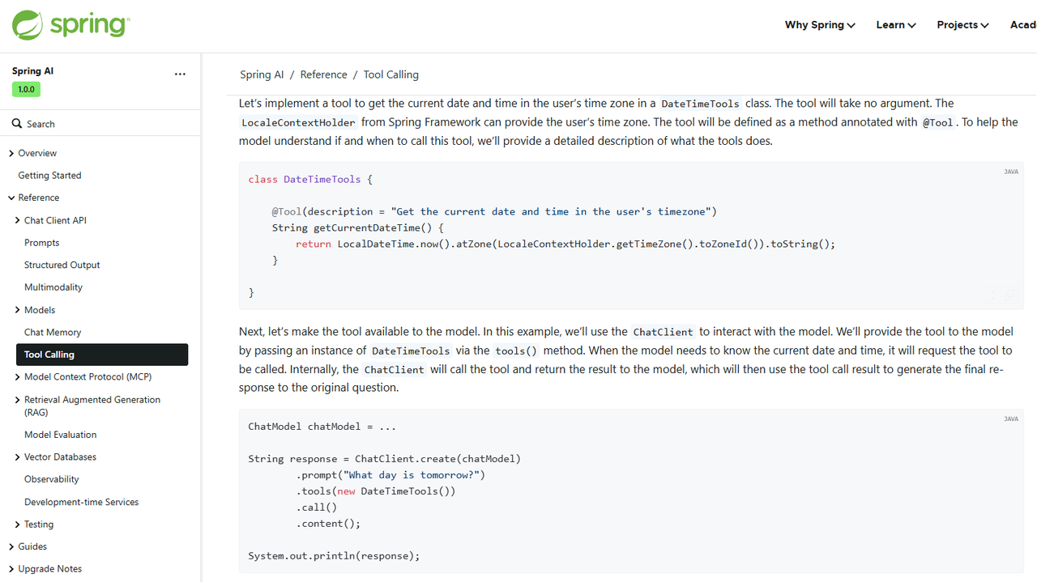Click the tools() inline code text
This screenshot has width=1037, height=582.
point(517,351)
